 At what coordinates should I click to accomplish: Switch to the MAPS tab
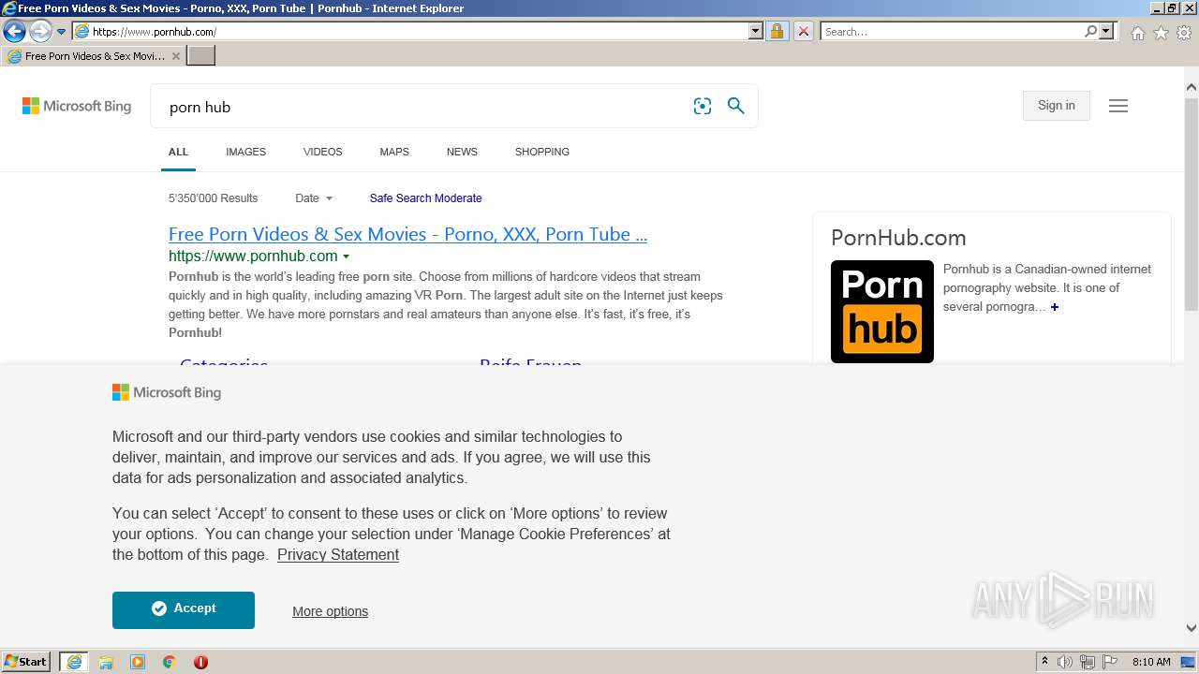tap(394, 152)
